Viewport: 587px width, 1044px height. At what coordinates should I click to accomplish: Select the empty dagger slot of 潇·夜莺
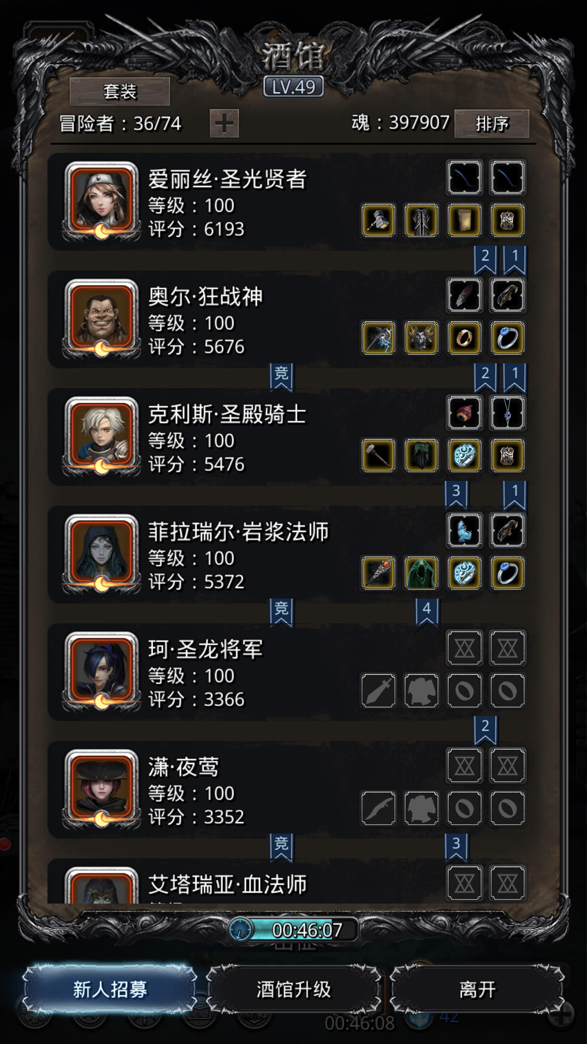point(378,808)
